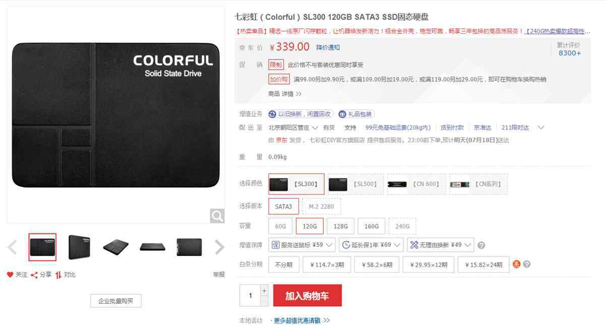Select the SL500 model option
The width and height of the screenshot is (605, 325).
[x=356, y=184]
